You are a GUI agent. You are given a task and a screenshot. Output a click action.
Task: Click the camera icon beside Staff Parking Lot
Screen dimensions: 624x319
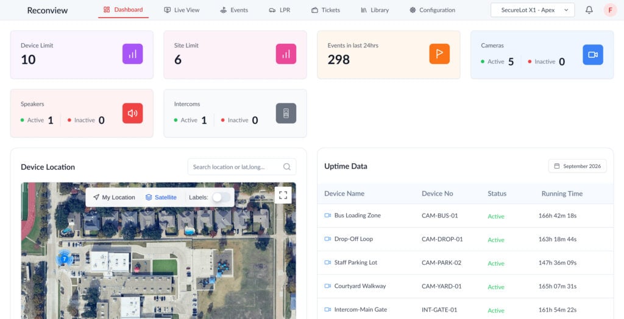[x=327, y=262]
